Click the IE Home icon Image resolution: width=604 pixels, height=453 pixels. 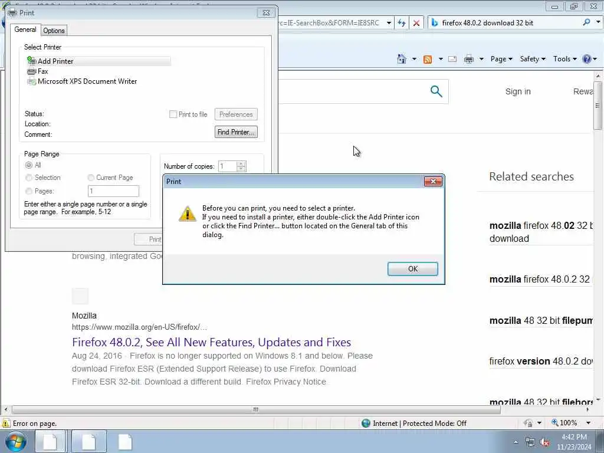401,59
